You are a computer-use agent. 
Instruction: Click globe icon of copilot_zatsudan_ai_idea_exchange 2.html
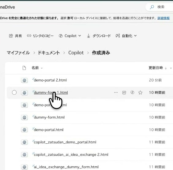[24, 155]
